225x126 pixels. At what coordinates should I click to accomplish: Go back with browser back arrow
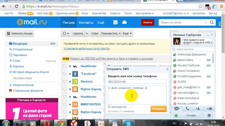(x=4, y=6)
